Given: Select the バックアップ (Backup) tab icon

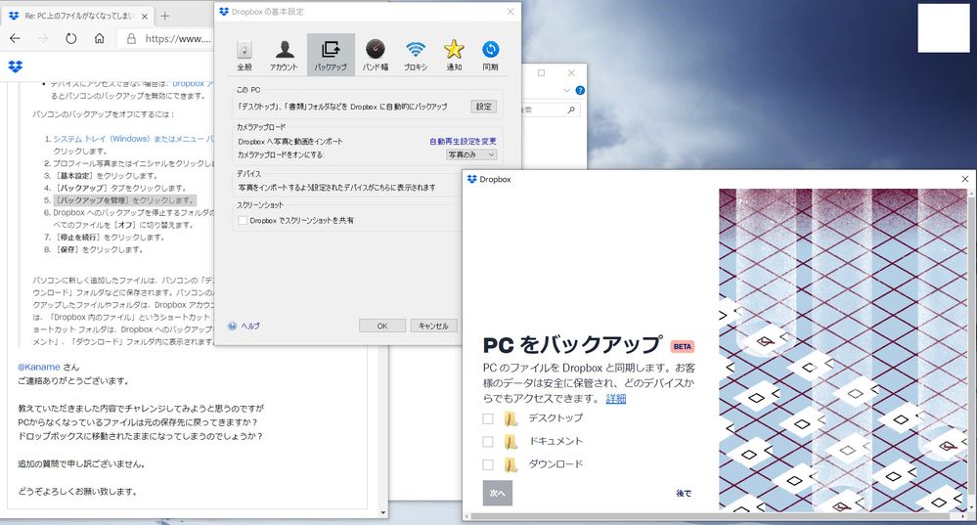Looking at the screenshot, I should click(x=331, y=55).
